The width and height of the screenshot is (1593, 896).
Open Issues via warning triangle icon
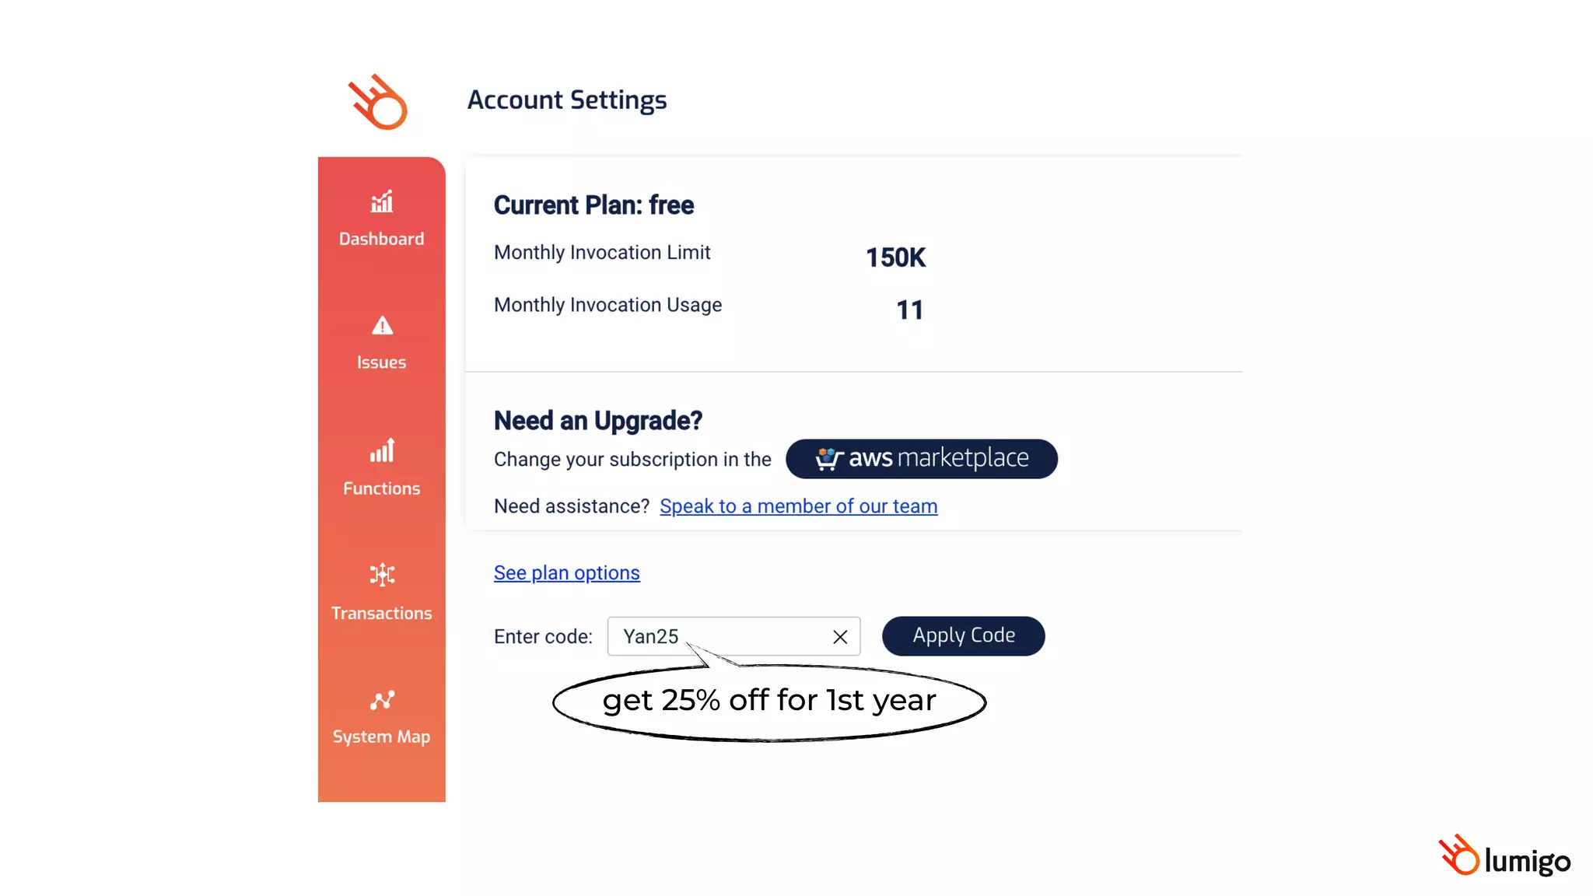381,326
